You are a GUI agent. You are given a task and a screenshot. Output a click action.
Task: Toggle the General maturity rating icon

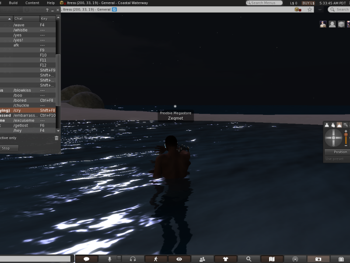114,9
